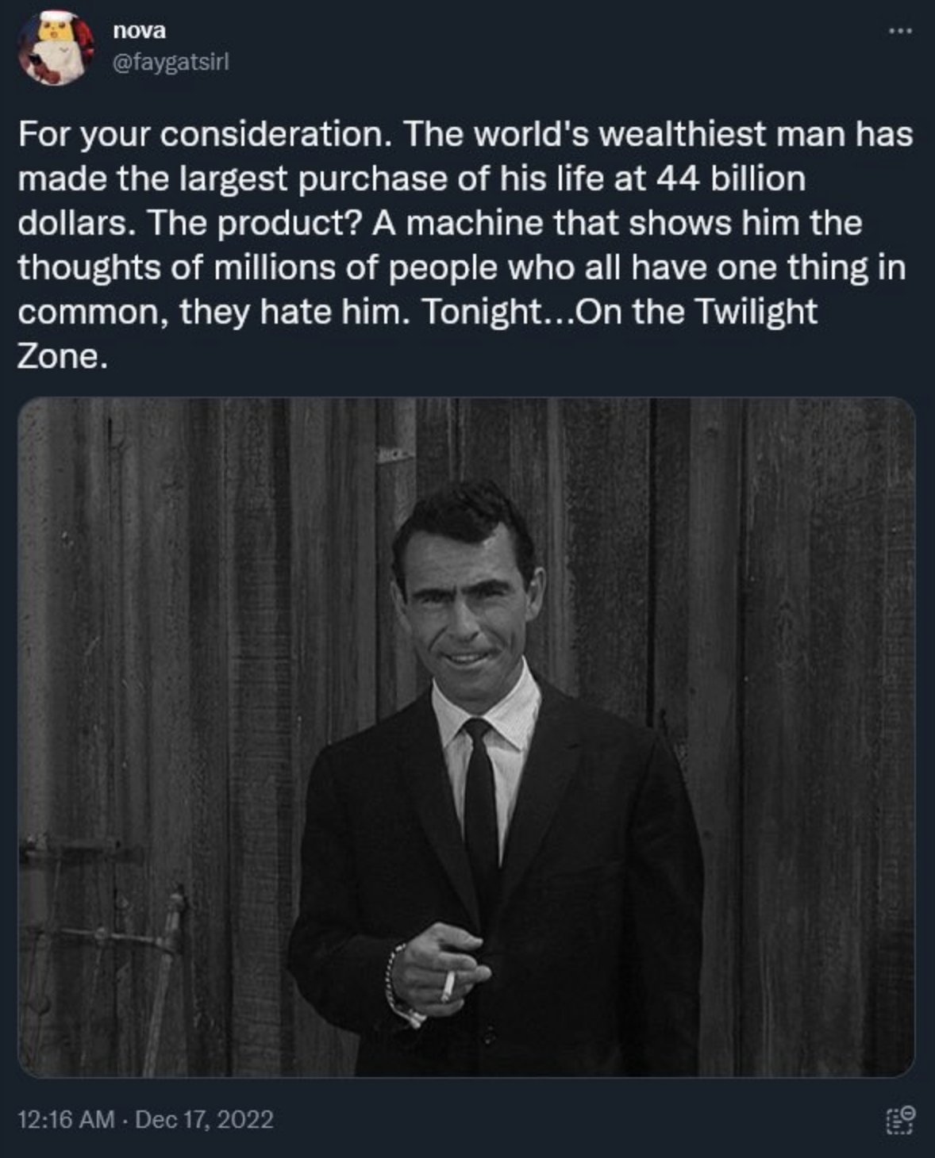
Task: Click the cigarette in the man's hand
Action: click(448, 986)
